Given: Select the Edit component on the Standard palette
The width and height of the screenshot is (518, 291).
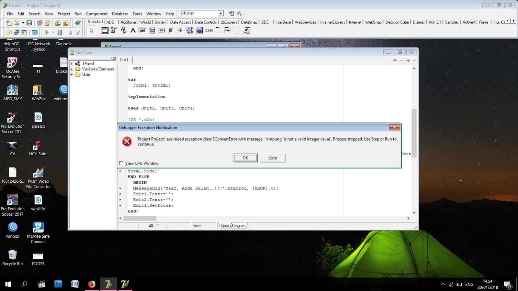Looking at the screenshot, I should click(x=142, y=30).
